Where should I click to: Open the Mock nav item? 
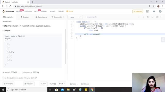36,11
